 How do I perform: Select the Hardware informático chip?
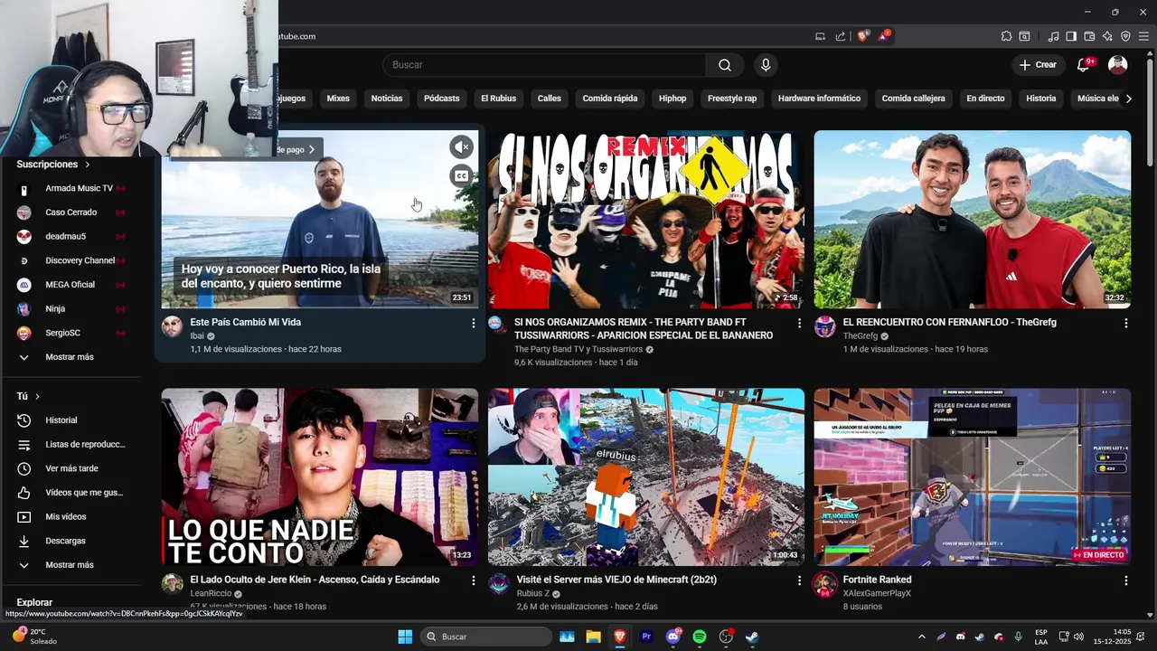[819, 99]
